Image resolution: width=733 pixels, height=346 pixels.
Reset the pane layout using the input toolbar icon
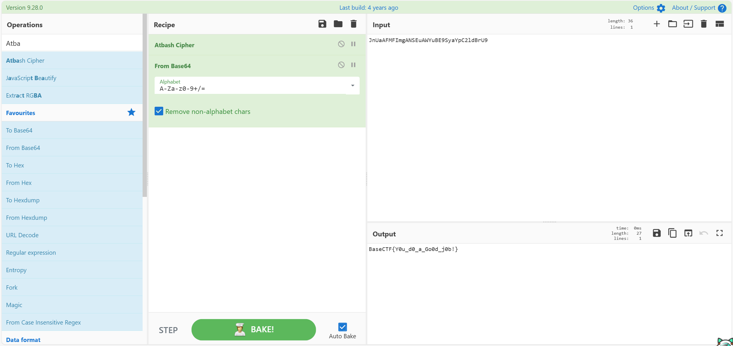(720, 24)
